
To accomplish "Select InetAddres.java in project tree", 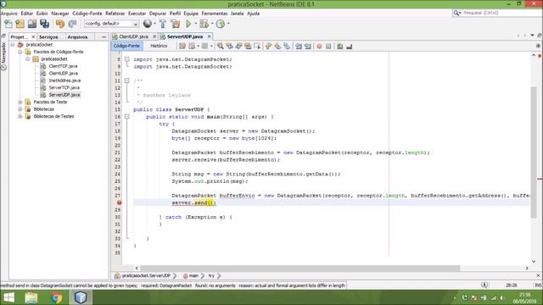I will (64, 80).
